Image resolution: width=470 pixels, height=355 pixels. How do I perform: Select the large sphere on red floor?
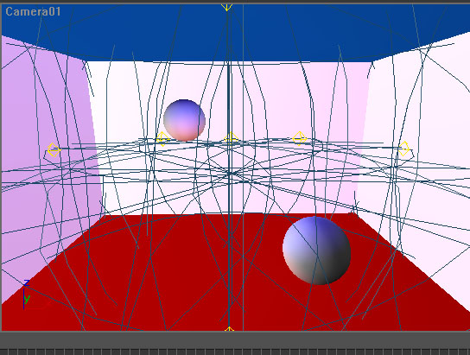click(317, 250)
